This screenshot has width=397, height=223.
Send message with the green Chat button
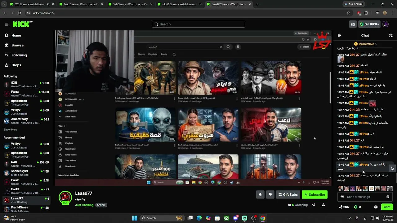387,207
